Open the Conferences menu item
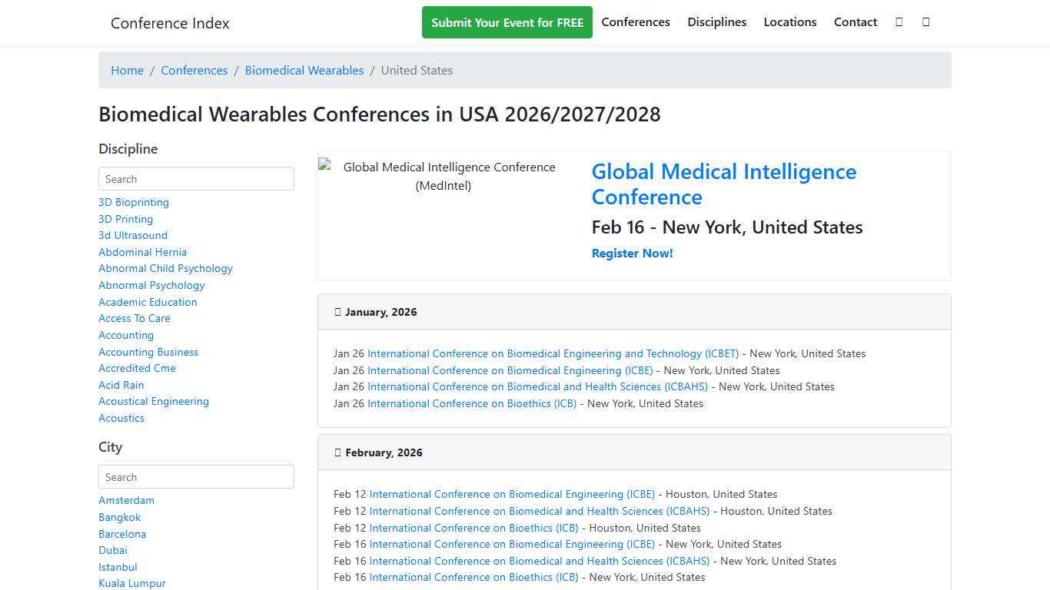The width and height of the screenshot is (1050, 590). coord(636,22)
